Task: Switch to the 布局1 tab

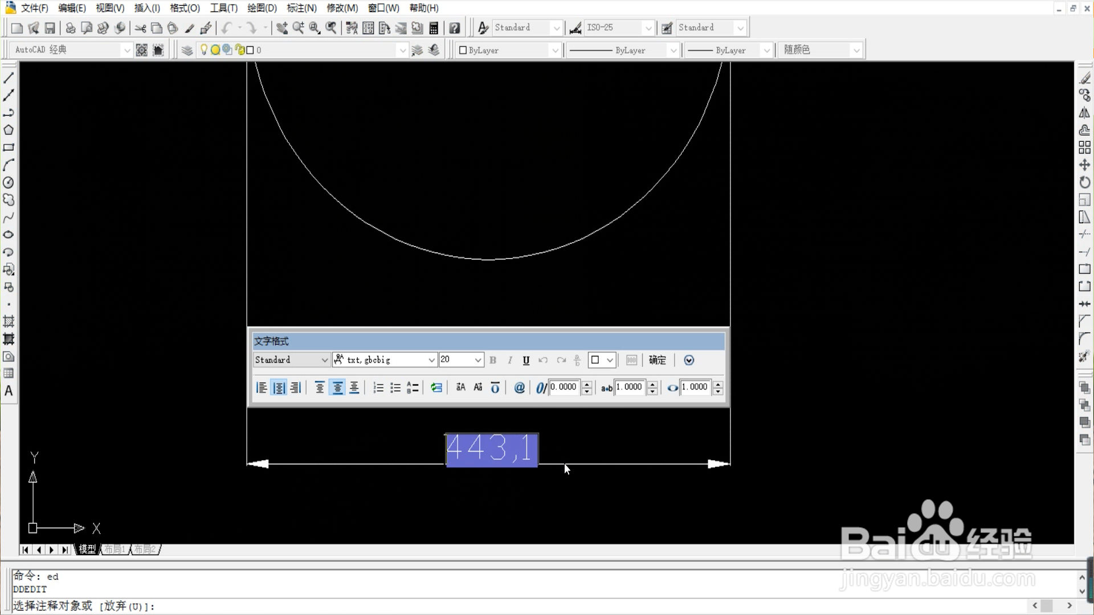Action: (x=115, y=549)
